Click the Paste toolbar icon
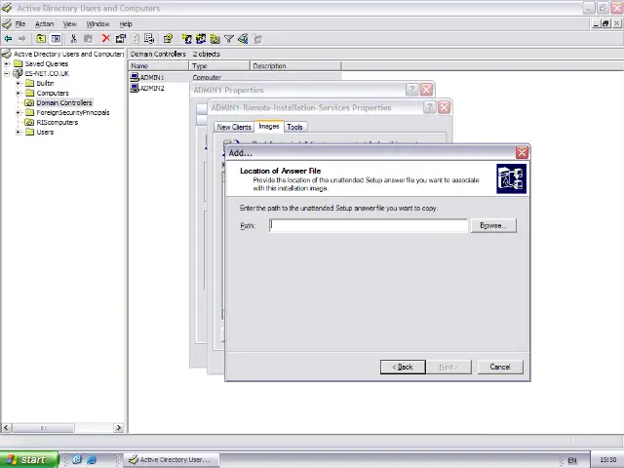Image resolution: width=624 pixels, height=468 pixels. (x=88, y=39)
